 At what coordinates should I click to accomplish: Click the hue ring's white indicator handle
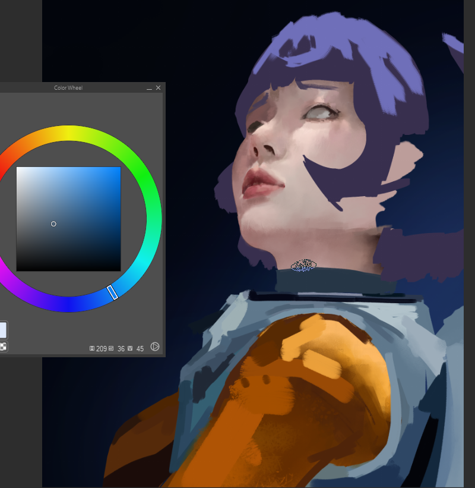(x=112, y=292)
